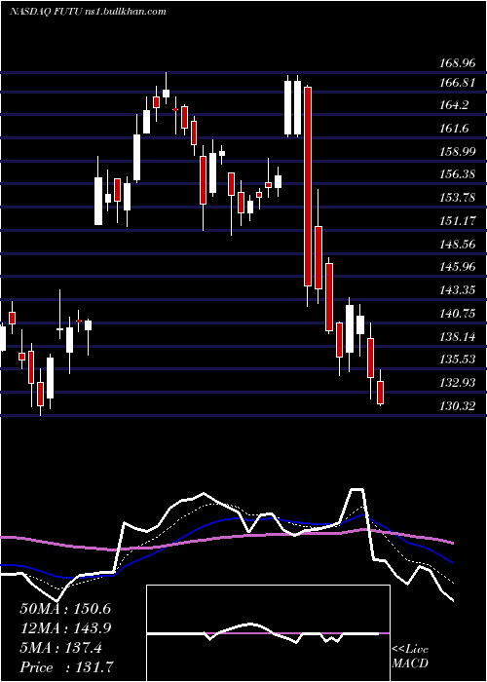
Task: Click inside the MACD inset chart box
Action: click(268, 633)
